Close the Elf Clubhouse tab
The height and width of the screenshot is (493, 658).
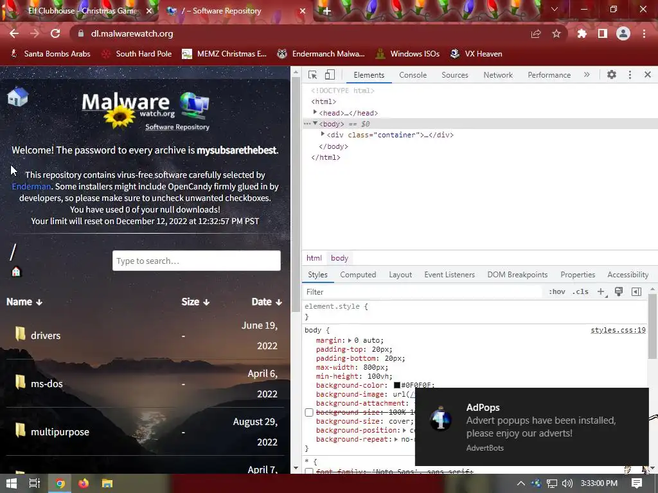pyautogui.click(x=149, y=11)
